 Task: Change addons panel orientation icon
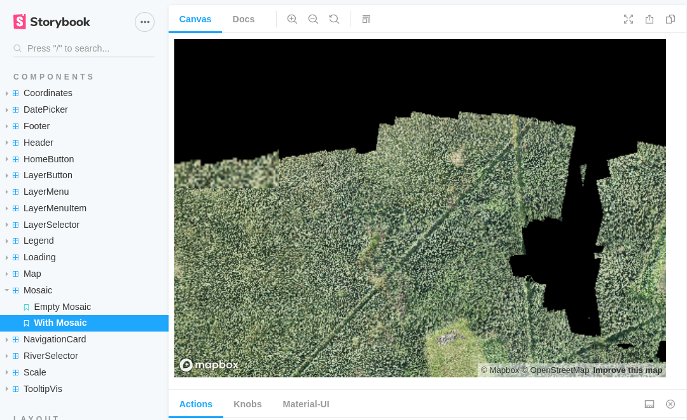point(649,404)
